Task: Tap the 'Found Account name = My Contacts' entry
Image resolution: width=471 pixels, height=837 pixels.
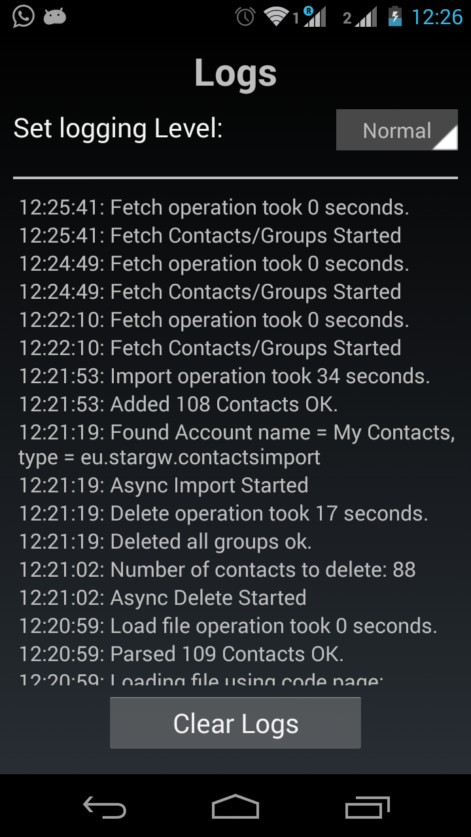Action: pyautogui.click(x=235, y=445)
